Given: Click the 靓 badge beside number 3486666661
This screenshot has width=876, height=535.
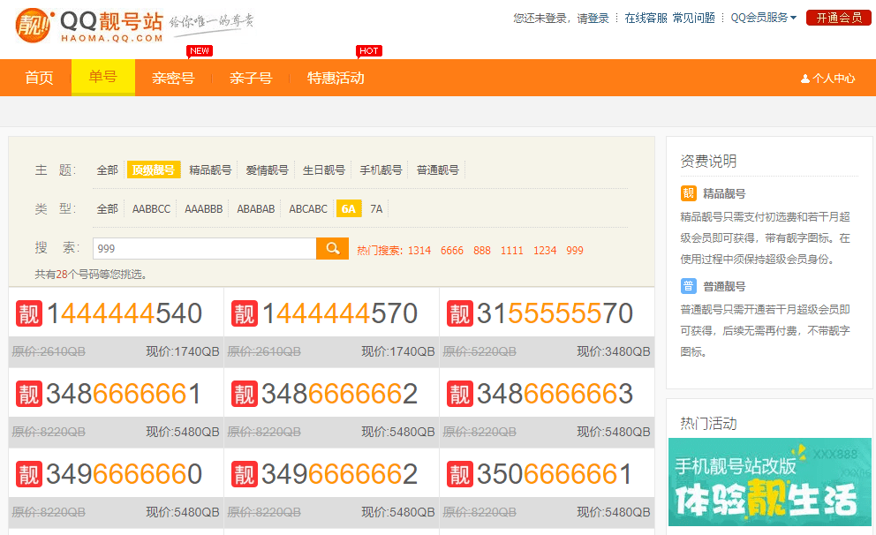Looking at the screenshot, I should point(28,394).
